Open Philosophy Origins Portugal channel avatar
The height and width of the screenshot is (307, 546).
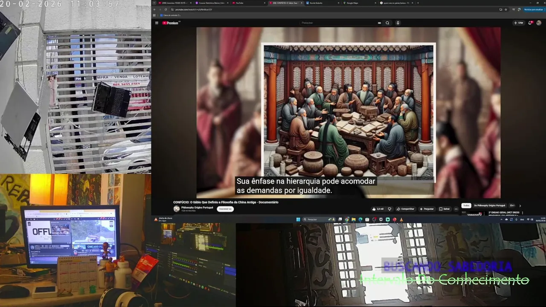coord(177,209)
